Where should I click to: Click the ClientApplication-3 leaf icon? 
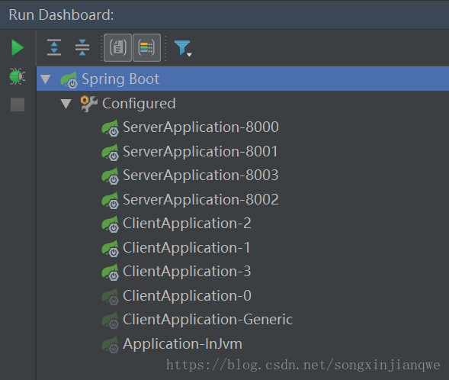pyautogui.click(x=111, y=272)
